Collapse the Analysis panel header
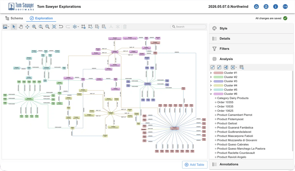Image resolution: width=295 pixels, height=171 pixels. (251, 59)
